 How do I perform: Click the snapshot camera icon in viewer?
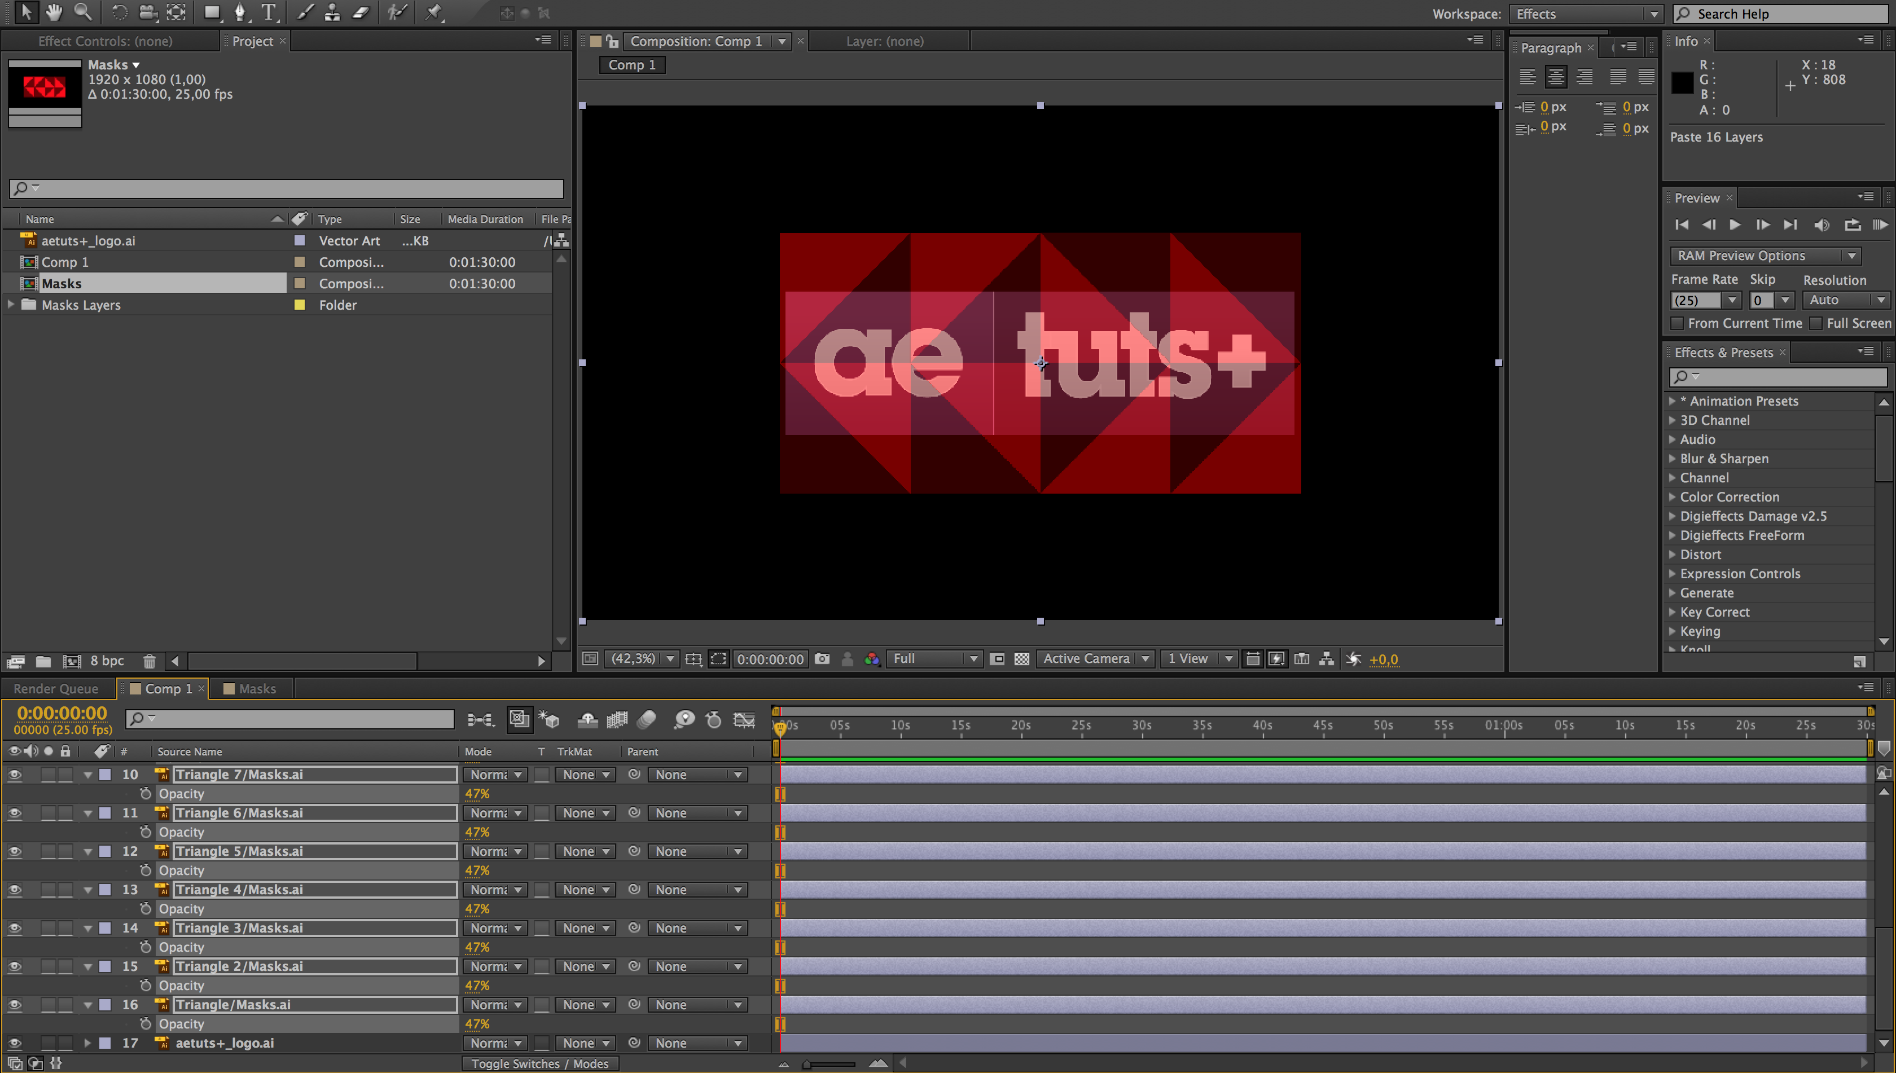[x=822, y=659]
